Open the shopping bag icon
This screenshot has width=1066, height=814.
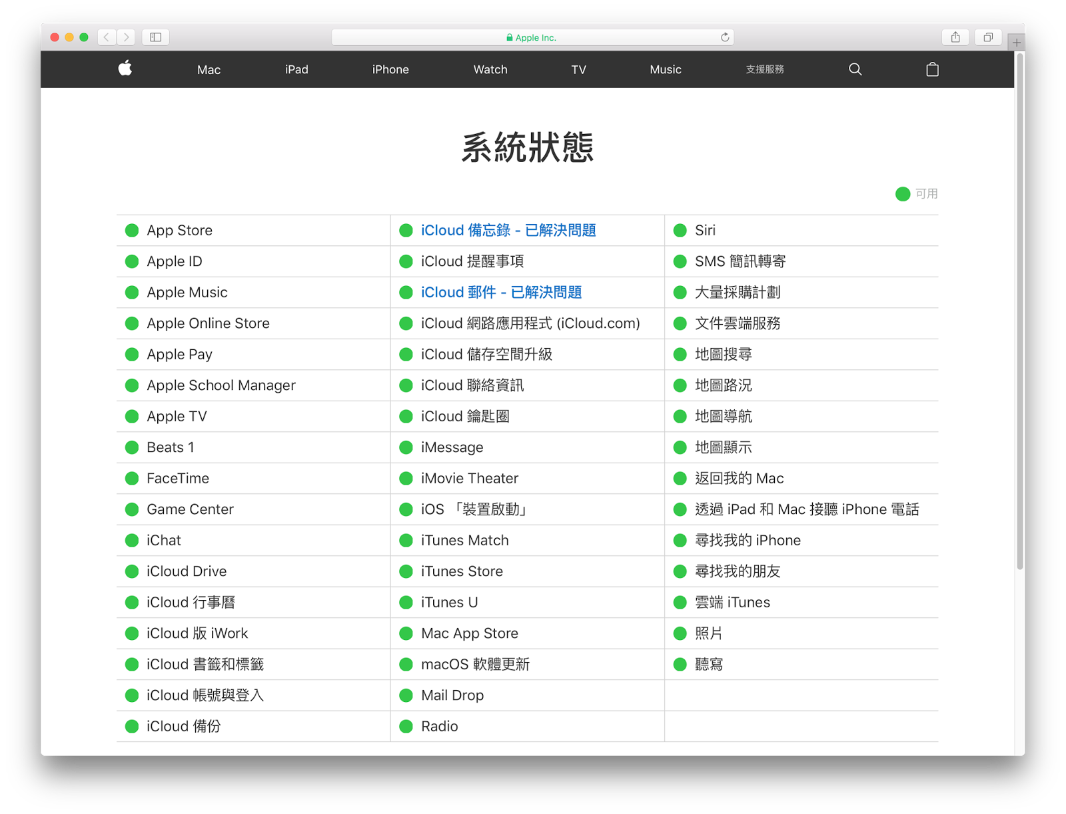pos(932,69)
